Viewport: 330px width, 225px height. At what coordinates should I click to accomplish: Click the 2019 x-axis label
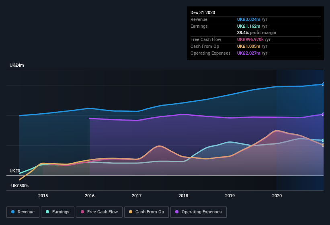pos(230,196)
